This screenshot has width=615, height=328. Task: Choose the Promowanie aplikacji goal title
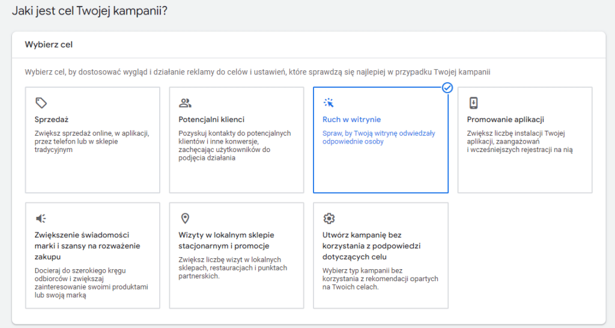505,120
